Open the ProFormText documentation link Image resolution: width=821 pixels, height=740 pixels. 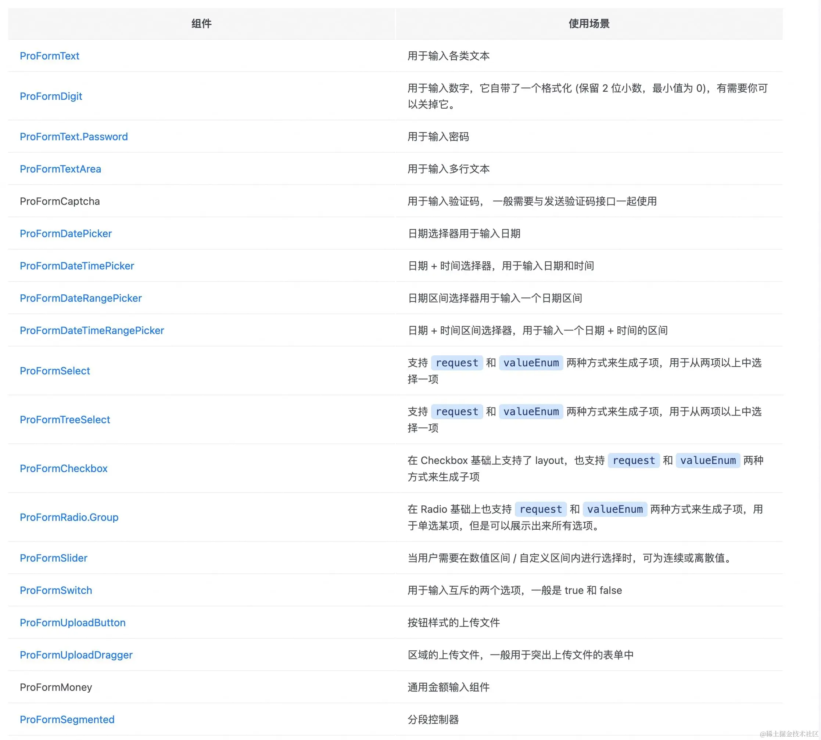click(49, 56)
